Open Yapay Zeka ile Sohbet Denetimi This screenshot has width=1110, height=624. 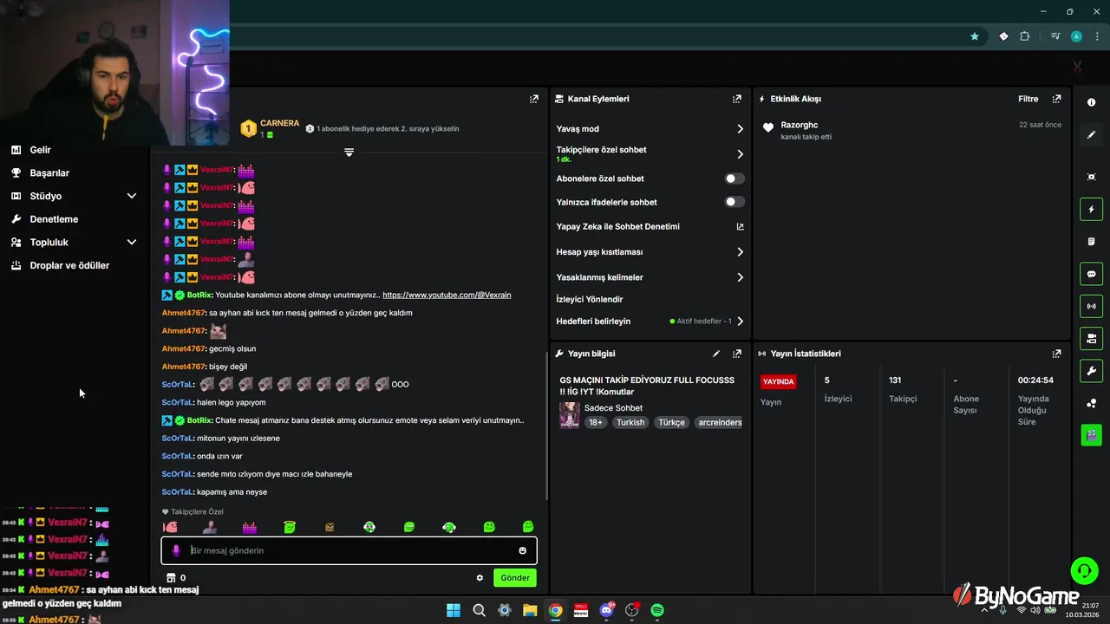click(650, 227)
